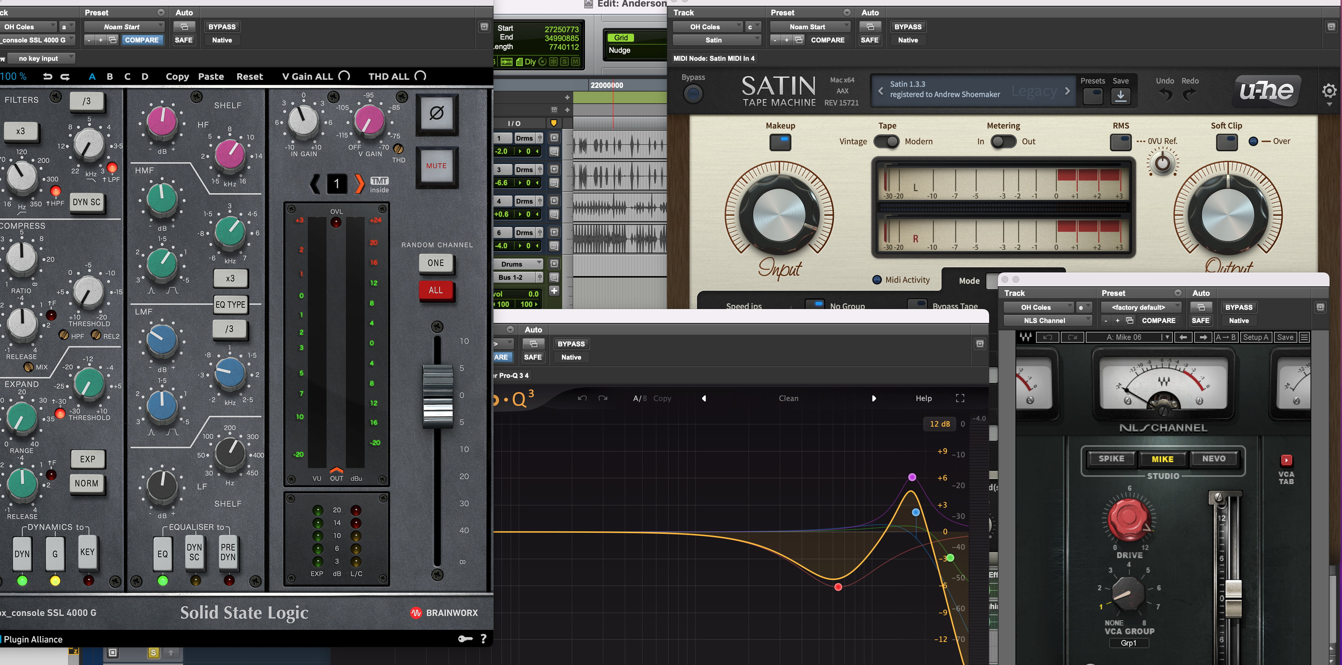Screen dimensions: 1342x665
Task: Toggle DYN SC filter button on SSL
Action: (x=86, y=202)
